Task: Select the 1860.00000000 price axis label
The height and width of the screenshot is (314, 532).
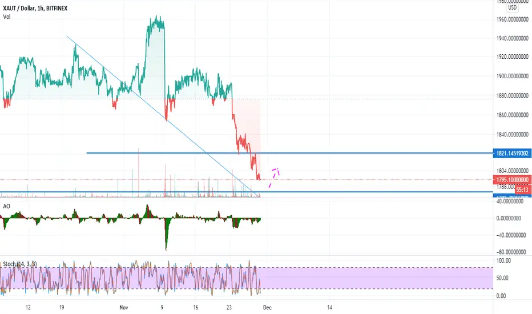Action: point(513,115)
